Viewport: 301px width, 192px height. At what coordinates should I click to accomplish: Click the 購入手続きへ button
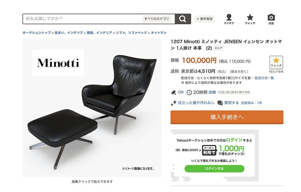pyautogui.click(x=227, y=117)
